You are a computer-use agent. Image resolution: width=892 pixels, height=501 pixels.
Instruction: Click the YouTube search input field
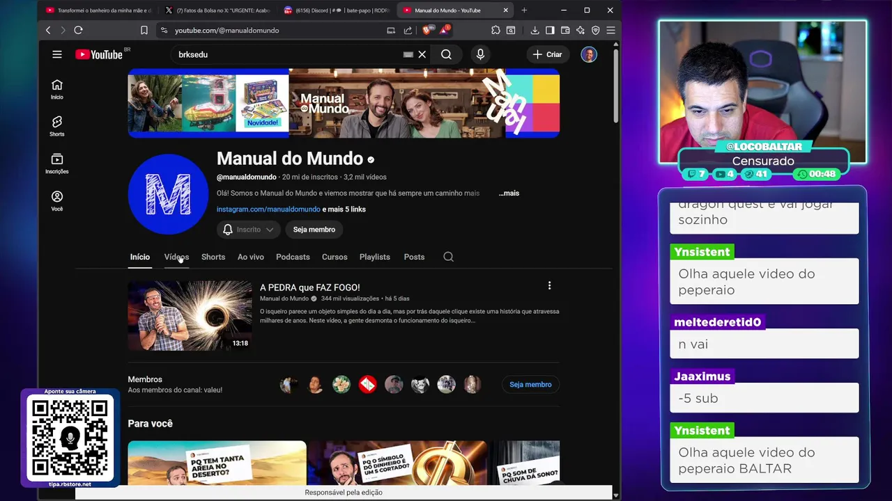286,54
